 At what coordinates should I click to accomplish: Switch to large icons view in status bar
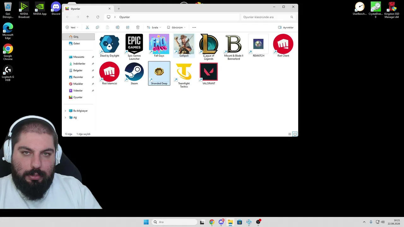pos(295,134)
